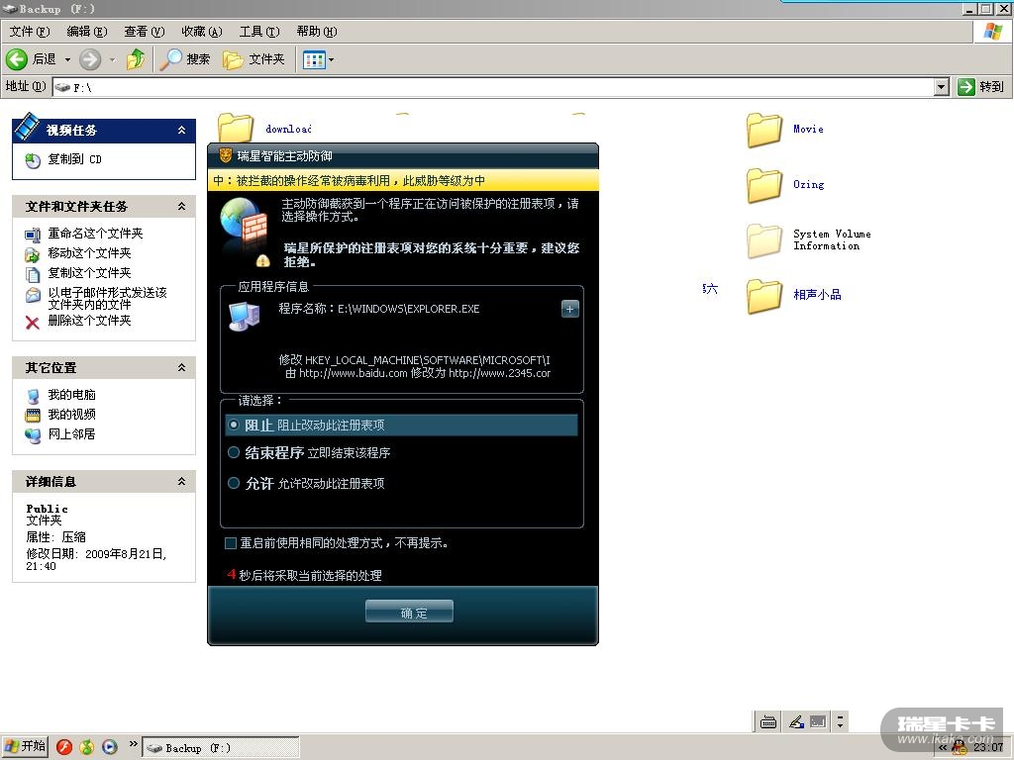Open the green browser quick launch icon
Screen dimensions: 1014x760
point(87,747)
